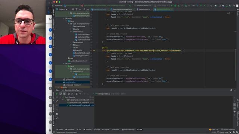The width and height of the screenshot is (239, 134).
Task: Click the Select Opened File target icon
Action: coord(73,9)
